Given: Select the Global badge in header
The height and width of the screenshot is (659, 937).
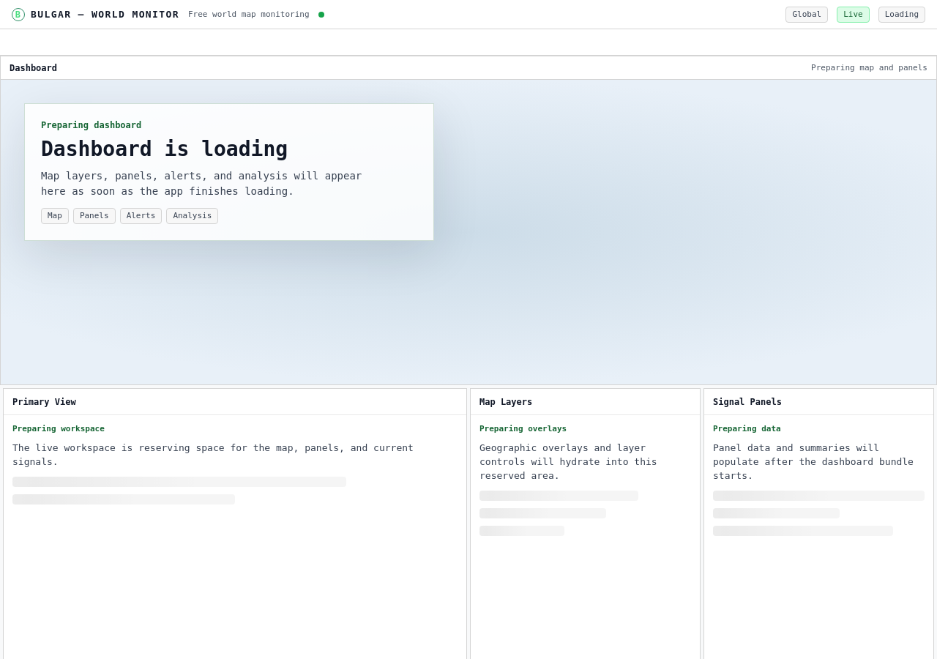Looking at the screenshot, I should (x=807, y=15).
